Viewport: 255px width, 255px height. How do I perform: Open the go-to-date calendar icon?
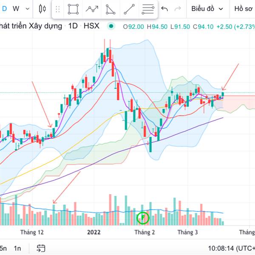[x=41, y=248]
